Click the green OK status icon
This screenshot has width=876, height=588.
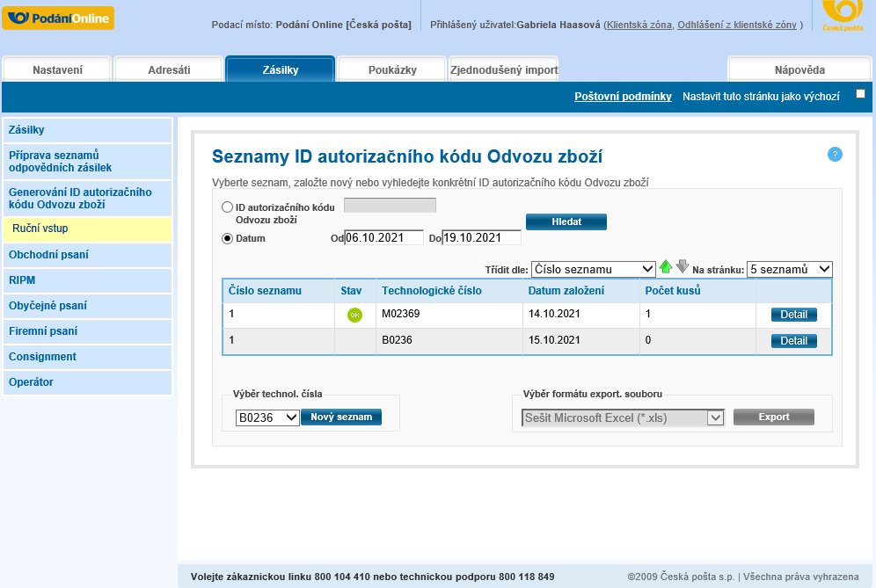tap(354, 316)
